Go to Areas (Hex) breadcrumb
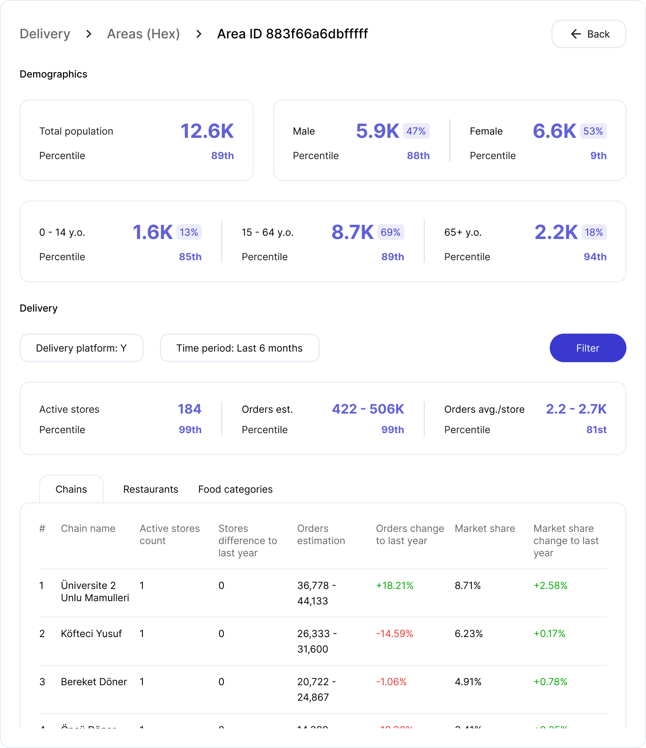 (143, 34)
